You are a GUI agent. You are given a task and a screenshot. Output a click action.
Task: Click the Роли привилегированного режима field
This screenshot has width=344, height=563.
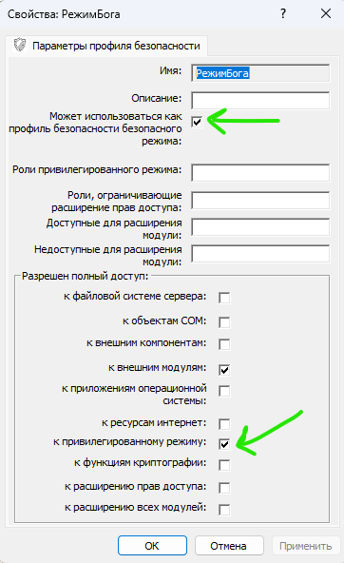click(260, 173)
